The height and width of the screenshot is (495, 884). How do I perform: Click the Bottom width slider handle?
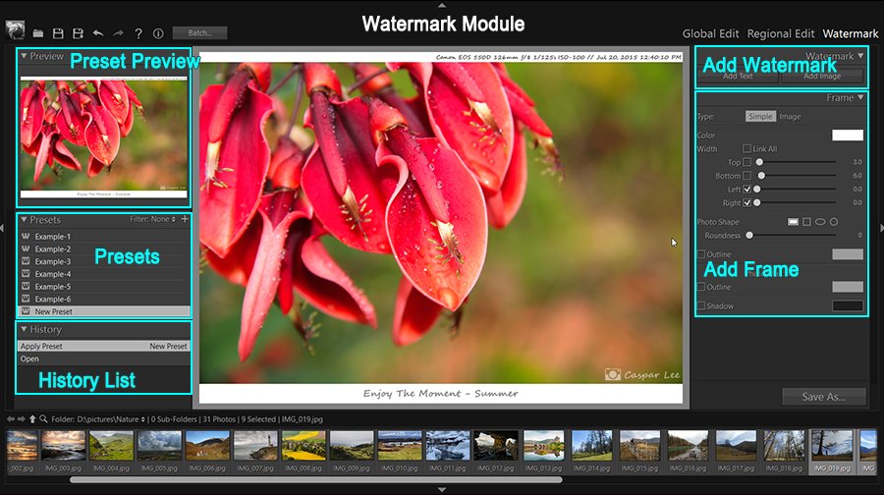(761, 176)
